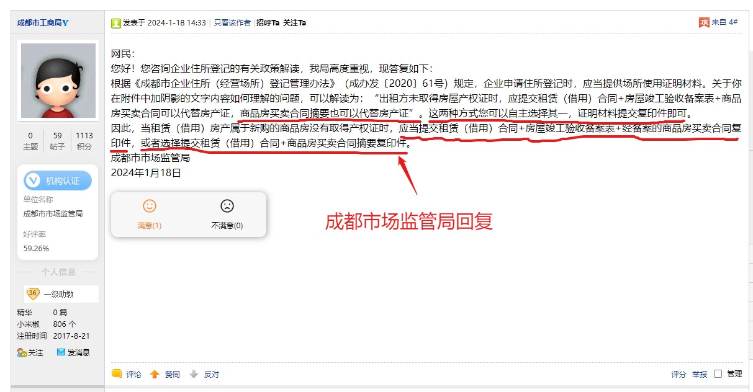Click the satisfied smiley face icon

point(150,206)
